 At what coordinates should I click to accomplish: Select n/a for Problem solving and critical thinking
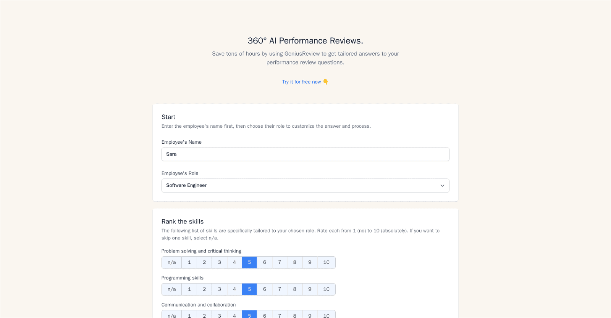point(171,262)
